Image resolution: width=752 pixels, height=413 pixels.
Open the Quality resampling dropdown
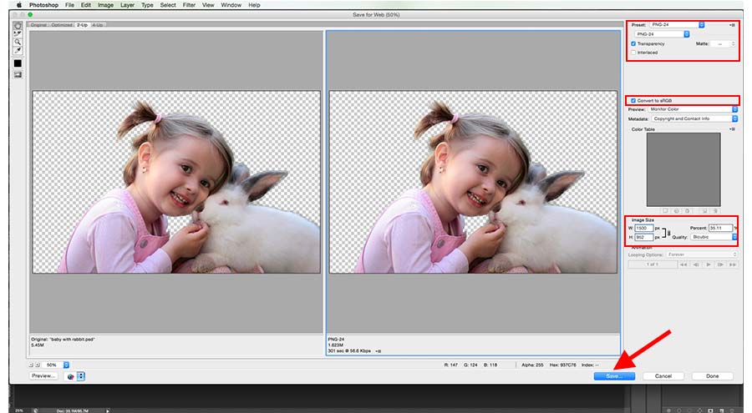click(x=714, y=237)
